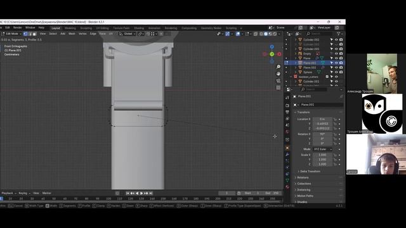Viewport: 406px width, 228px height.
Task: Expand the Delta Transform panel
Action: [x=310, y=172]
